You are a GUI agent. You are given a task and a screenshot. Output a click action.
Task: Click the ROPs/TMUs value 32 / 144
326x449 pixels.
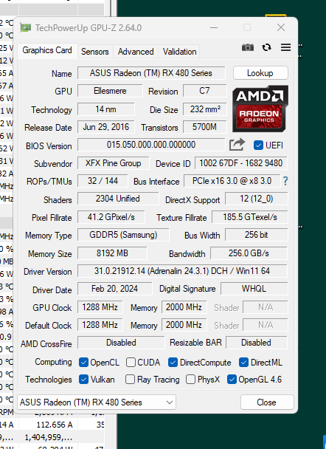(x=103, y=181)
